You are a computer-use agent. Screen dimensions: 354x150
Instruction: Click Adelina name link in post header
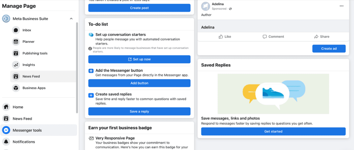coord(218,4)
